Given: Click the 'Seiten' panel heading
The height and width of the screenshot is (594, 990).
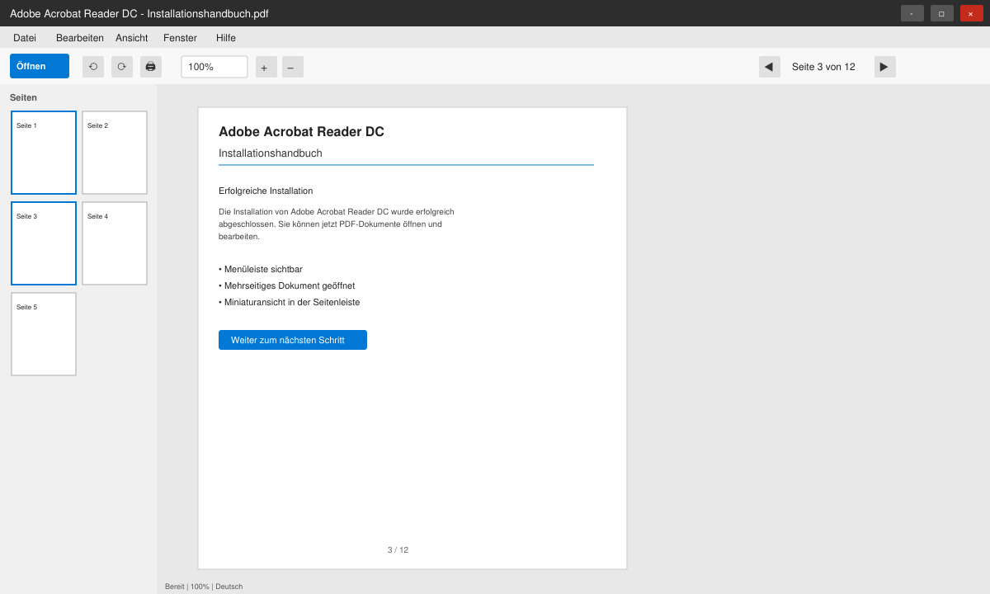Looking at the screenshot, I should click(23, 97).
